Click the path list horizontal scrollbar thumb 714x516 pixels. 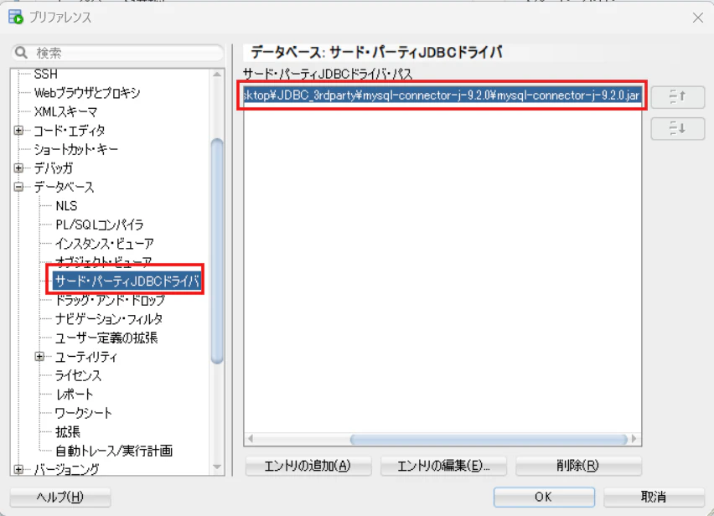tap(489, 439)
